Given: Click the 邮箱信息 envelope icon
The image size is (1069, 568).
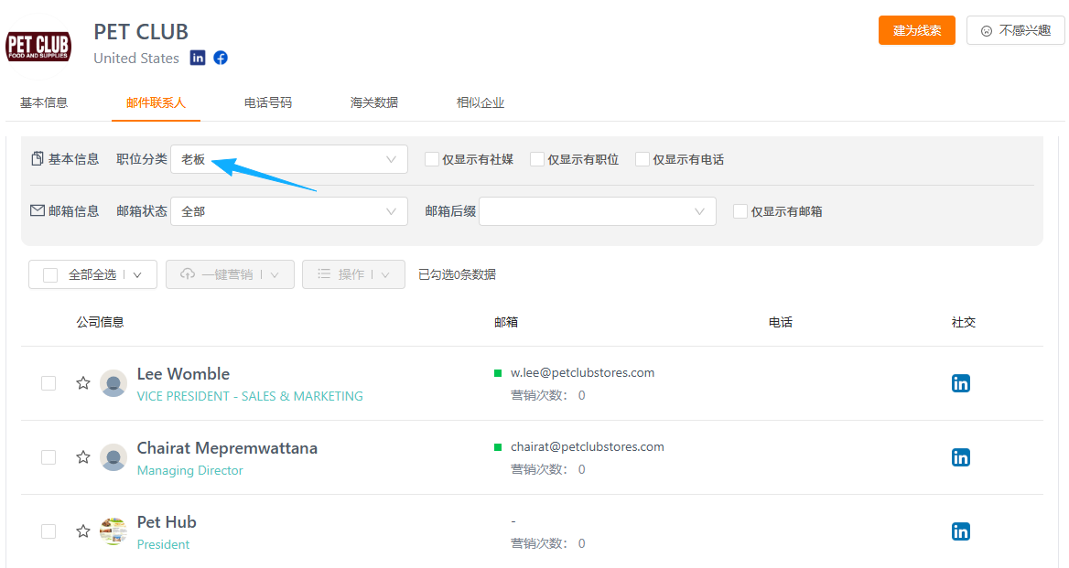Looking at the screenshot, I should click(38, 210).
